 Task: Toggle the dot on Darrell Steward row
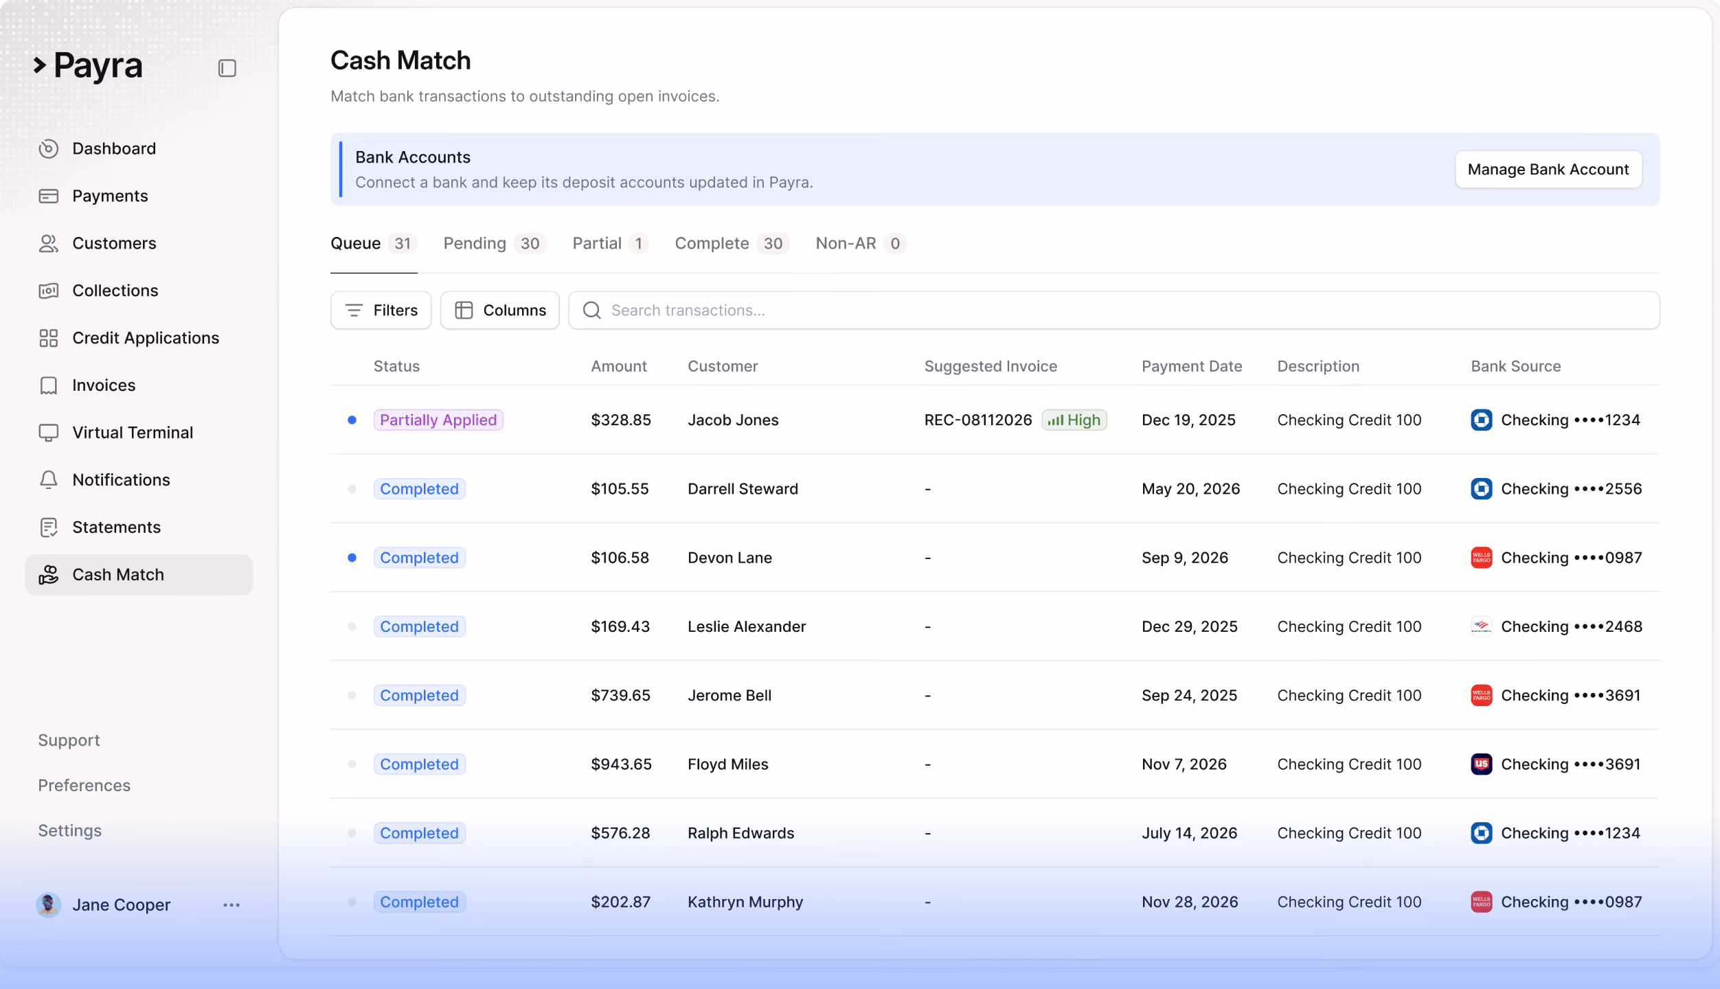(352, 489)
